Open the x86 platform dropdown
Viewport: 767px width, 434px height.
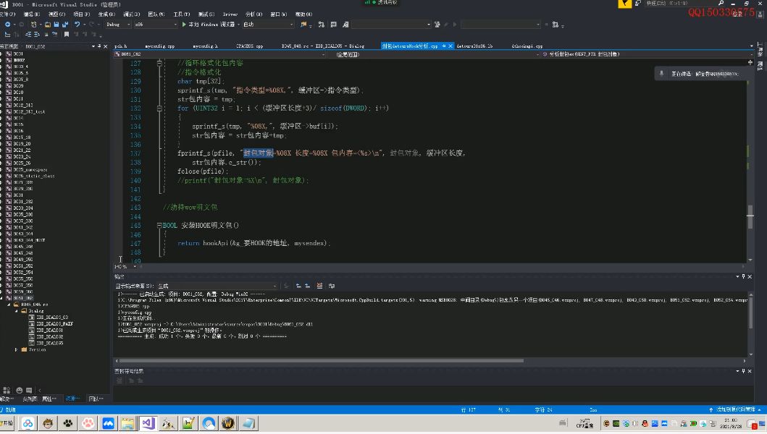pyautogui.click(x=156, y=25)
